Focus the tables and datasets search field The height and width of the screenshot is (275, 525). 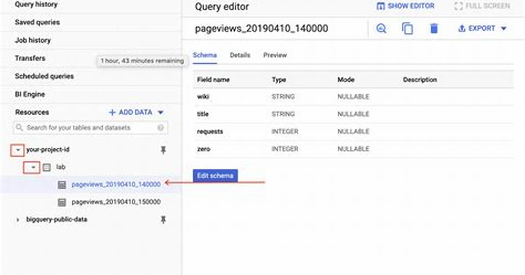[90, 127]
